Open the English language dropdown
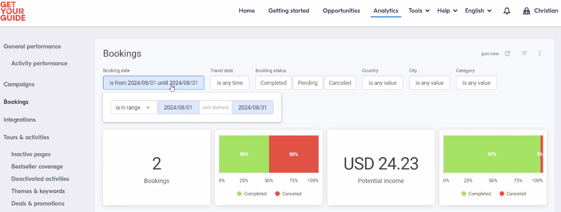 click(478, 11)
